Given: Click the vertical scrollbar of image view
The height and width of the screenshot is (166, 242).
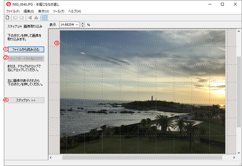Looking at the screenshot, I should tap(239, 91).
